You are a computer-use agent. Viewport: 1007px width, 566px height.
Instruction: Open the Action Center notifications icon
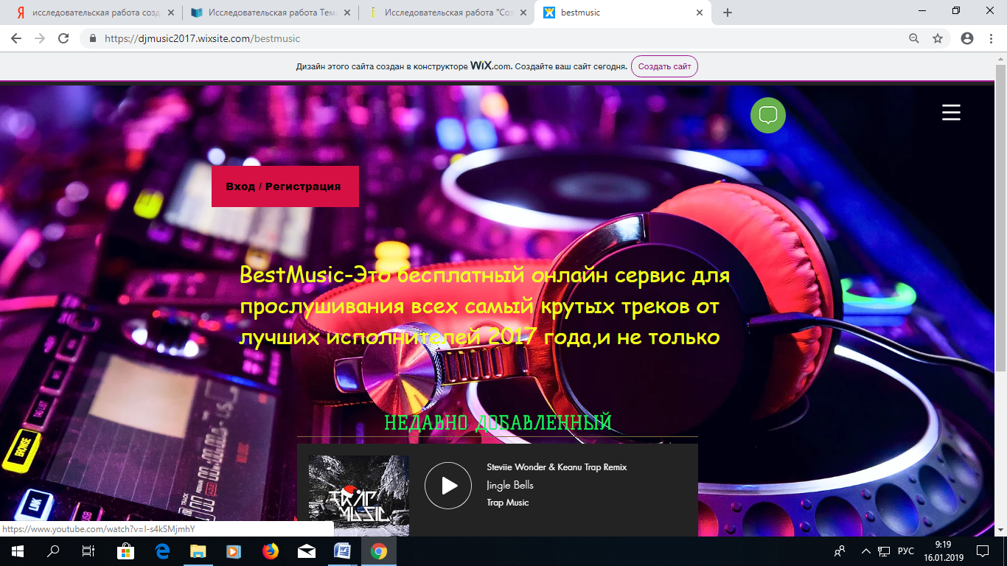point(982,551)
